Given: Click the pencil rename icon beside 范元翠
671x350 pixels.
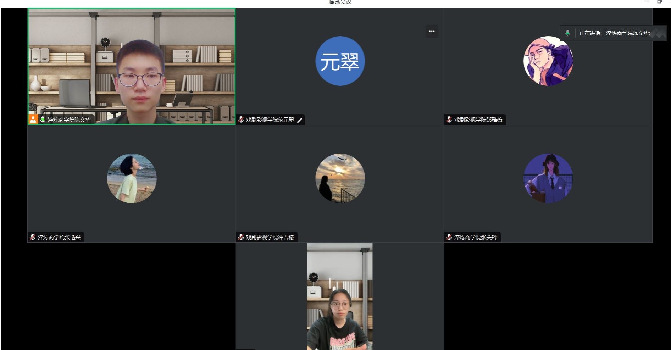Looking at the screenshot, I should (x=300, y=120).
